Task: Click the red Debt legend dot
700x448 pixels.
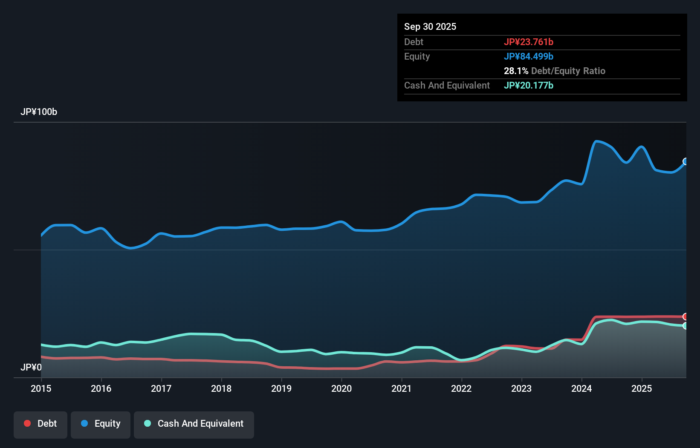Action: pos(27,424)
